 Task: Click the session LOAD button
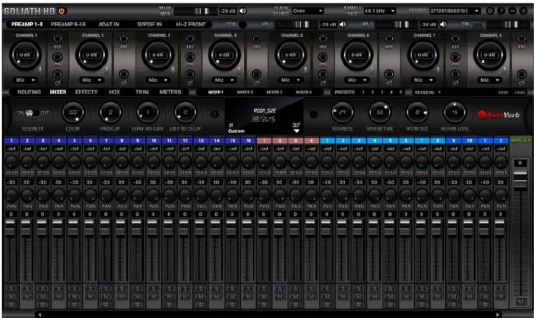[519, 92]
